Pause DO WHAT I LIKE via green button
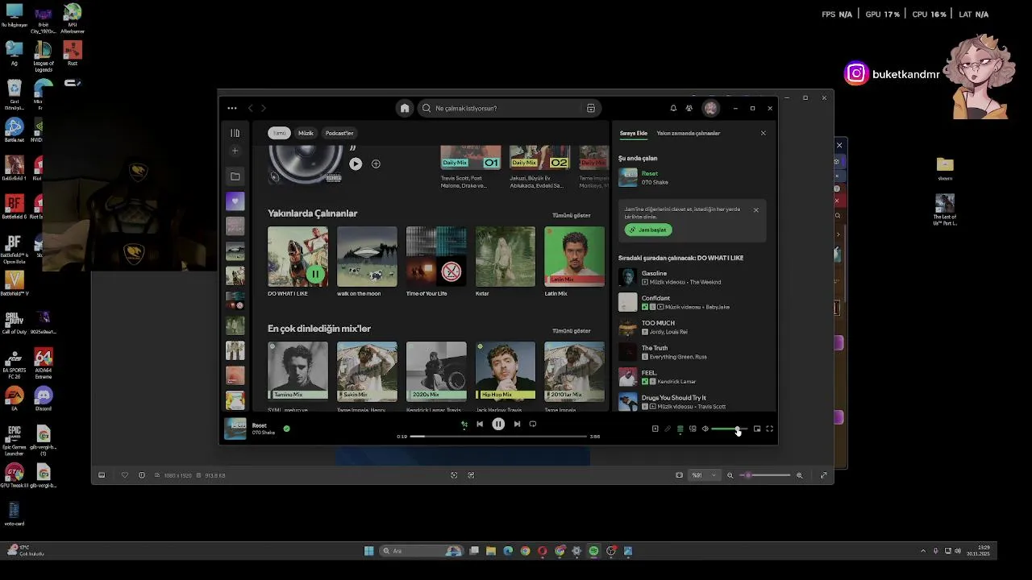Image resolution: width=1032 pixels, height=580 pixels. point(315,275)
